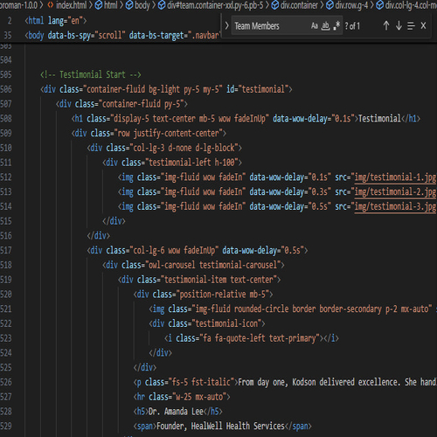The image size is (437, 437).
Task: Click id="testimonial" attribute
Action: [x=257, y=89]
